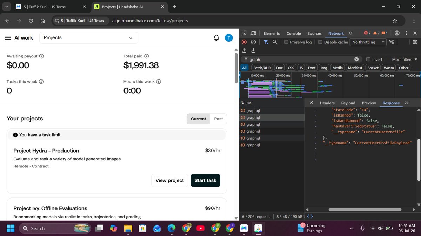Switch to the Elements panel

click(x=272, y=33)
